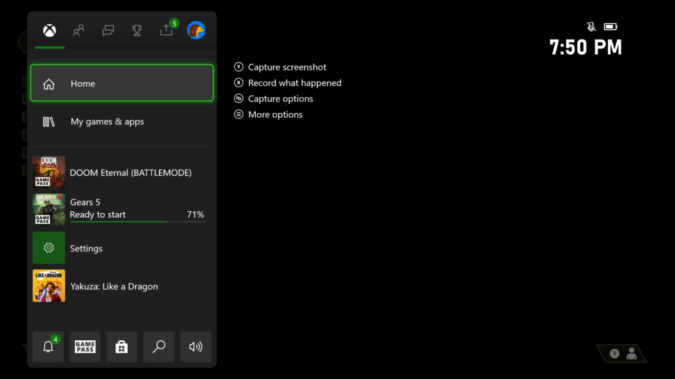Select the Home menu item

[x=122, y=84]
